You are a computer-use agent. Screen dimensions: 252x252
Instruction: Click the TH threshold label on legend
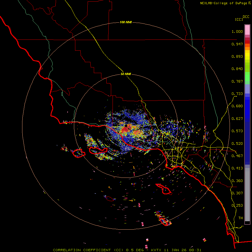click(x=241, y=218)
